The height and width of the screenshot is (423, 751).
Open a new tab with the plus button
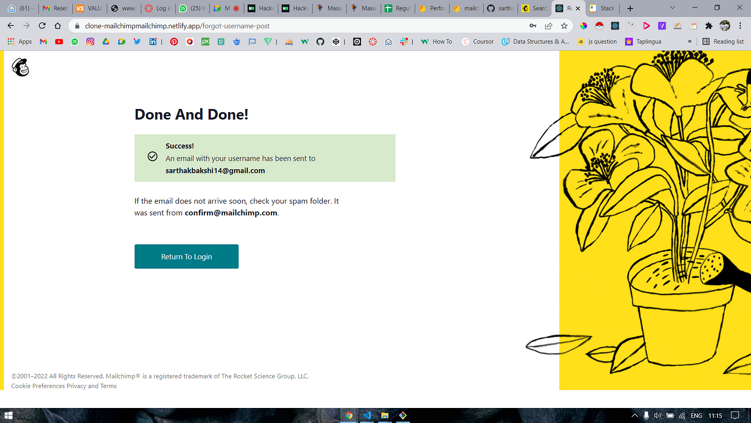630,9
